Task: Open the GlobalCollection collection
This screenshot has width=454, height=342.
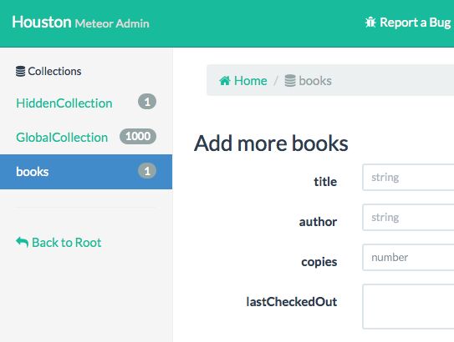Action: [62, 138]
